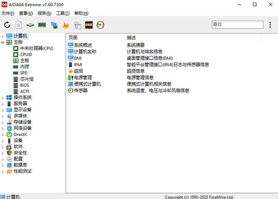Click the 超频信息 description text

[x=136, y=71]
